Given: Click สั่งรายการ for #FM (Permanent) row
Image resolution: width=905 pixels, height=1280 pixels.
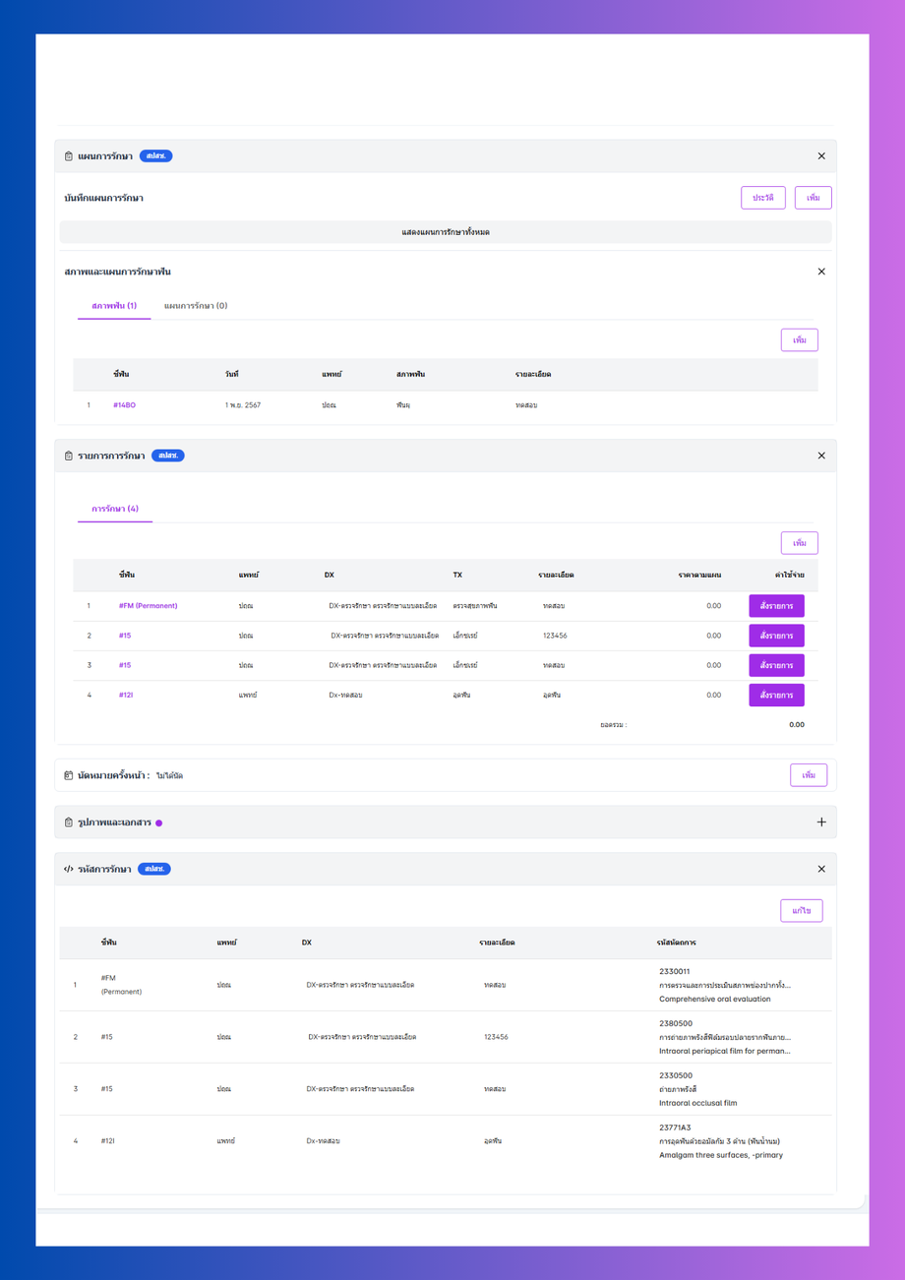Looking at the screenshot, I should tap(776, 606).
